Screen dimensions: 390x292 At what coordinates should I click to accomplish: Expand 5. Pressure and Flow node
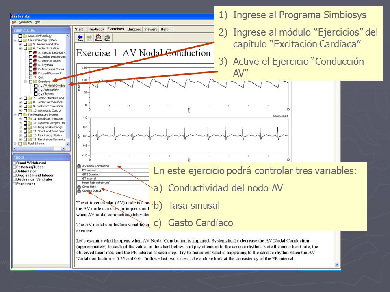pos(20,44)
